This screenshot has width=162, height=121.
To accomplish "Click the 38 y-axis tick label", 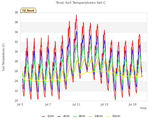I will coord(16,12).
